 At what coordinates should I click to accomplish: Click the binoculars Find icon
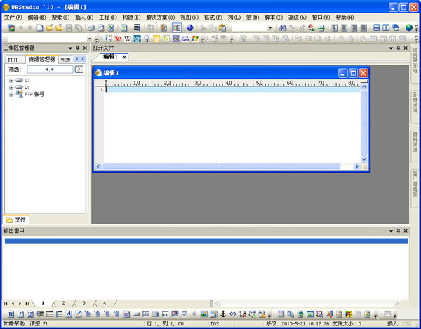point(283,28)
